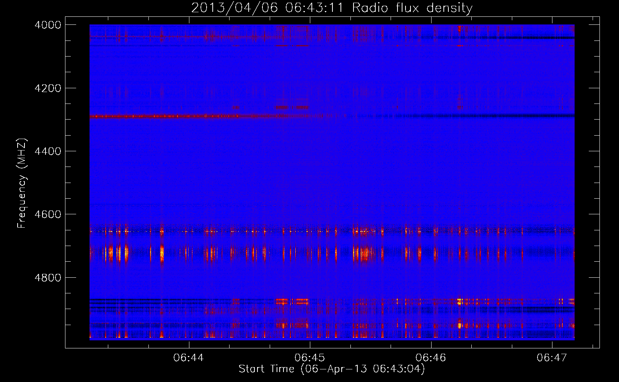This screenshot has width=619, height=382.
Task: Click the 4000 frequency tick label
Action: tap(48, 25)
